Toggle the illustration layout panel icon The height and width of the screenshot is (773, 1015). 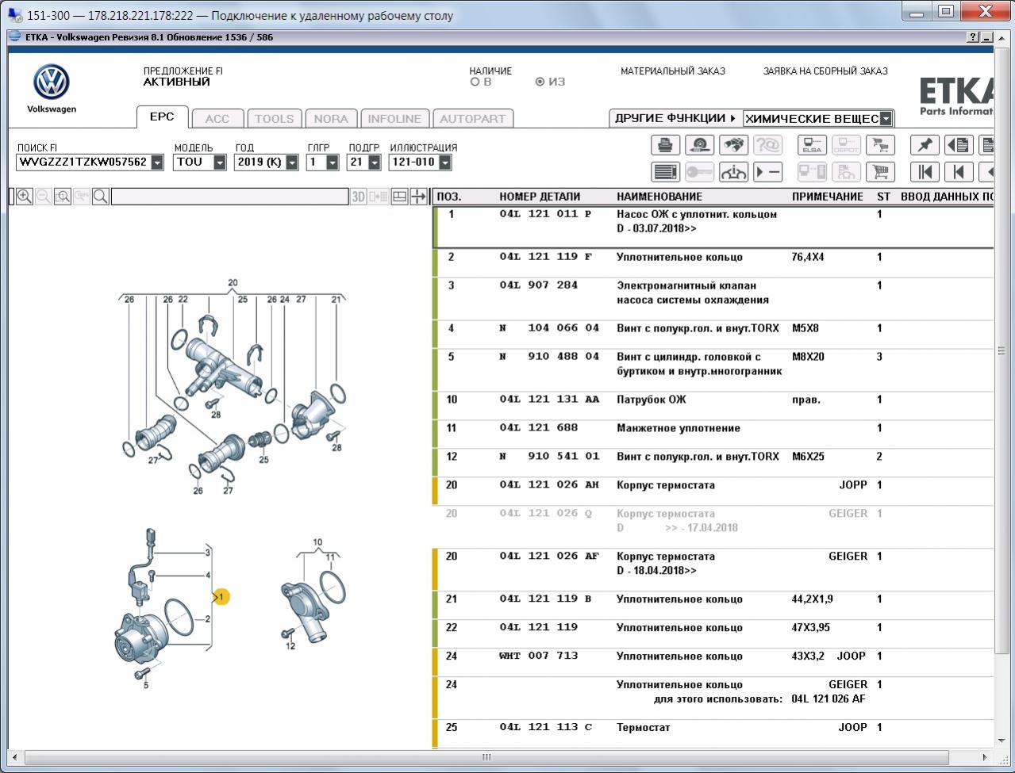pos(400,197)
